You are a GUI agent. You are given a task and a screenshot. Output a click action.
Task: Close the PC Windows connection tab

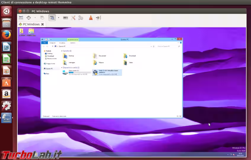[42, 24]
